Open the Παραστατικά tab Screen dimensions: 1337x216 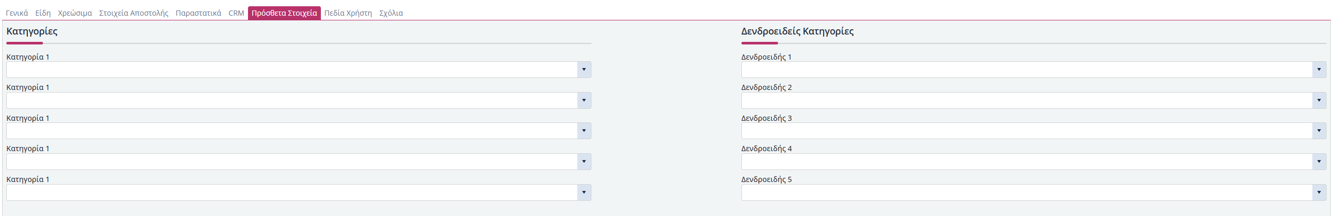[x=198, y=13]
